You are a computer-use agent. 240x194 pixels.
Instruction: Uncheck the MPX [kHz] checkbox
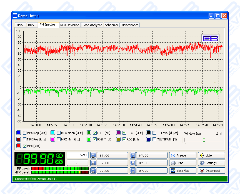(x=25, y=146)
